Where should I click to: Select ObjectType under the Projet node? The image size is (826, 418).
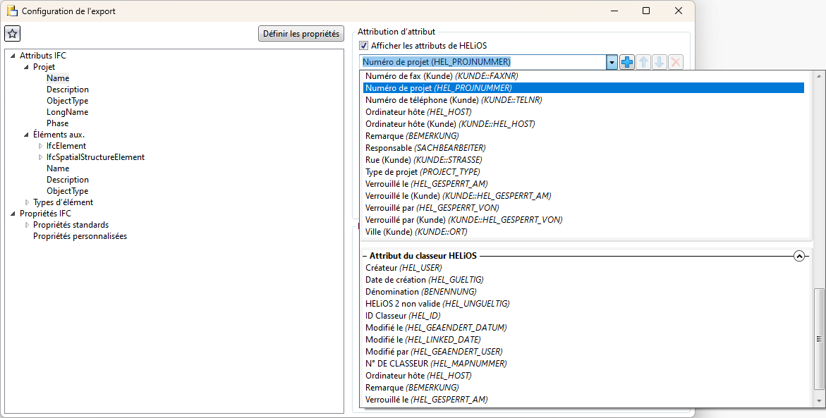(68, 101)
